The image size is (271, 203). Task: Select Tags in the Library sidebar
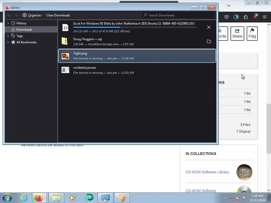(x=20, y=36)
